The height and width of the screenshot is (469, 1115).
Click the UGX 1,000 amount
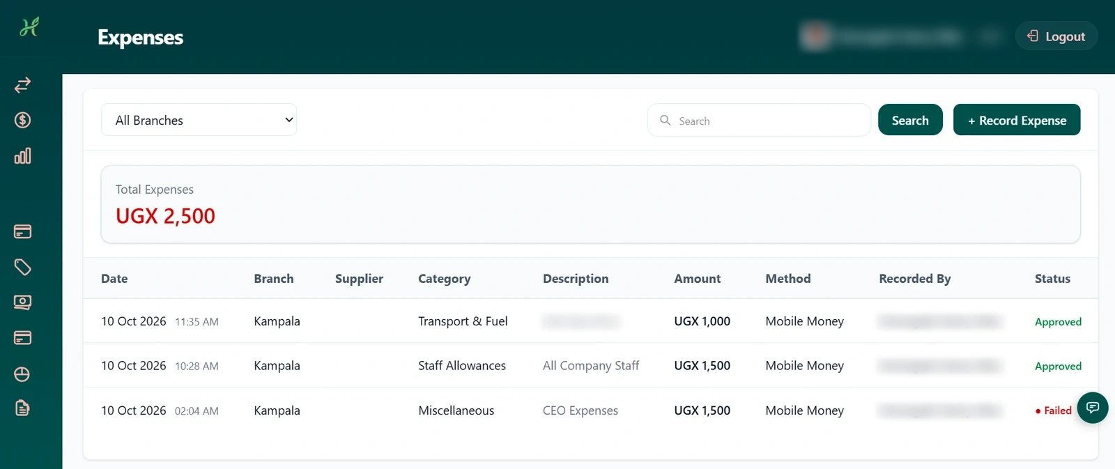coord(702,321)
